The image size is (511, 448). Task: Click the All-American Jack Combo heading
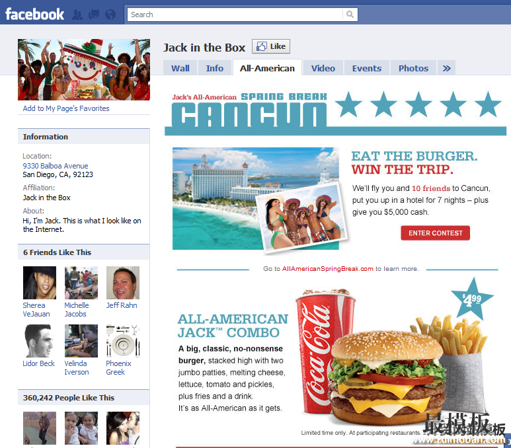point(233,326)
